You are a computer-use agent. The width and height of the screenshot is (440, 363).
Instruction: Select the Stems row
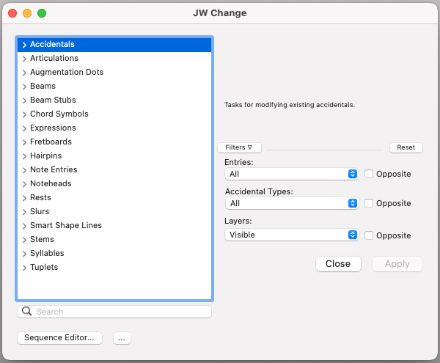pos(114,239)
